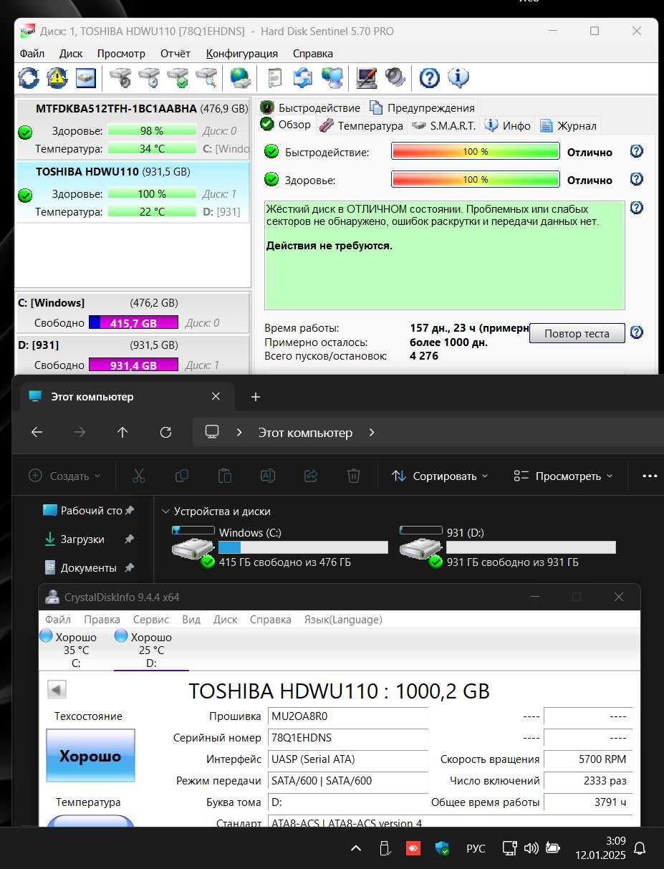Click the blue info bubble toolbar icon

click(458, 77)
